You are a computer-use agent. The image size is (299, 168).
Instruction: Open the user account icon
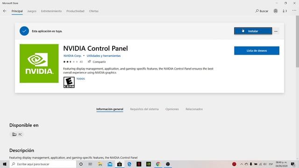click(276, 11)
